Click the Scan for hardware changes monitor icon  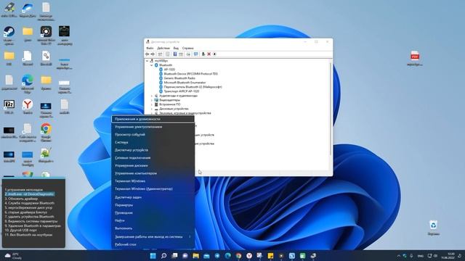[x=195, y=54]
